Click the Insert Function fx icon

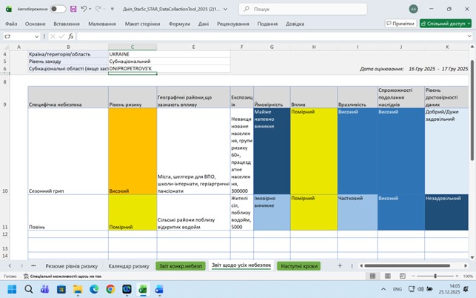point(71,36)
